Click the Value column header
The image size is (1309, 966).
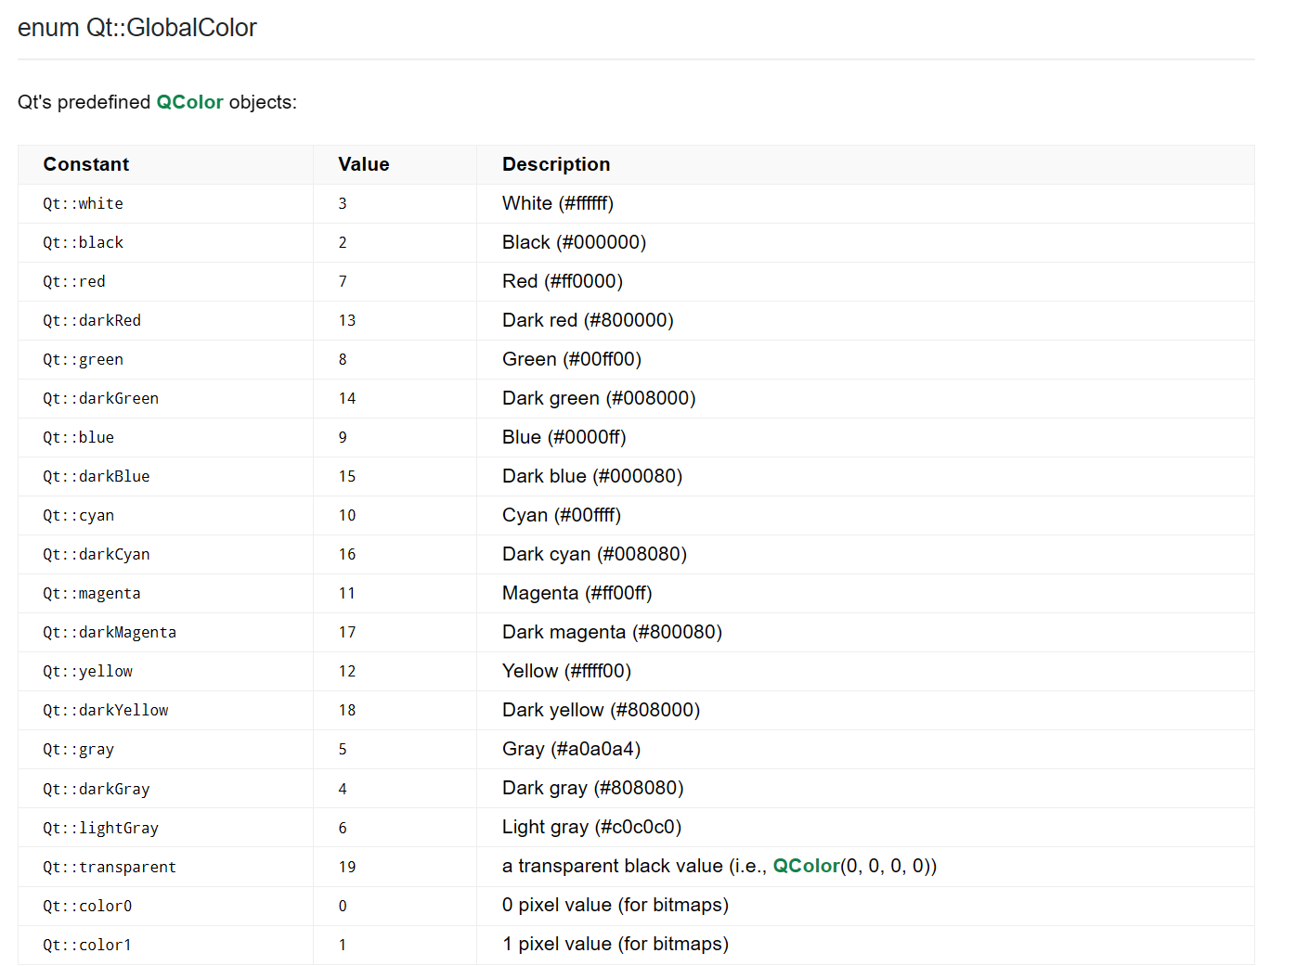(363, 164)
